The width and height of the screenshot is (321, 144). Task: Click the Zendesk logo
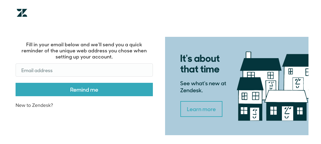coord(22,13)
